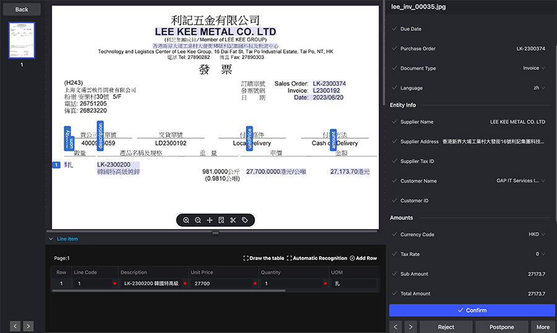Toggle the Customer Name checkmark
The image size is (557, 333).
(x=394, y=181)
